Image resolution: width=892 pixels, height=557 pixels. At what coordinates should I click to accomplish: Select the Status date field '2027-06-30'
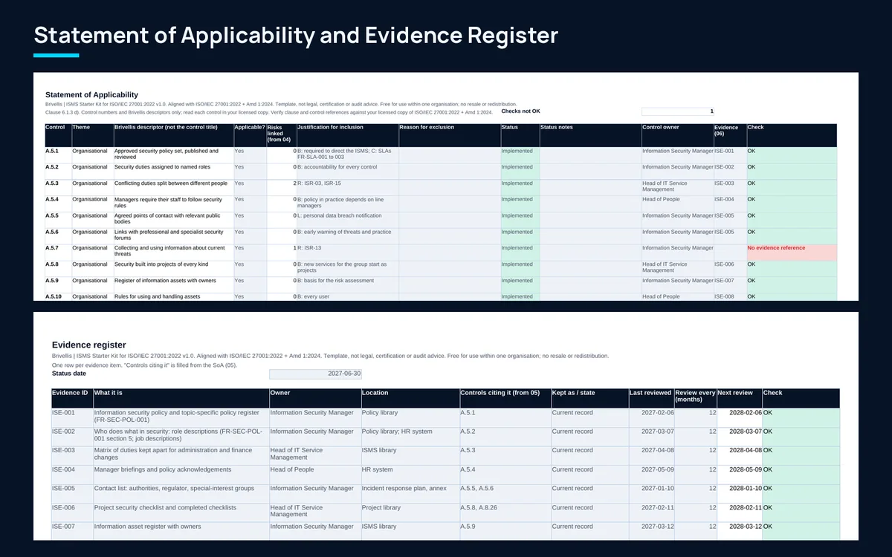[x=315, y=374]
